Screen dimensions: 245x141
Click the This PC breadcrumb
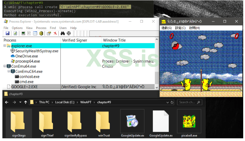click(44, 102)
